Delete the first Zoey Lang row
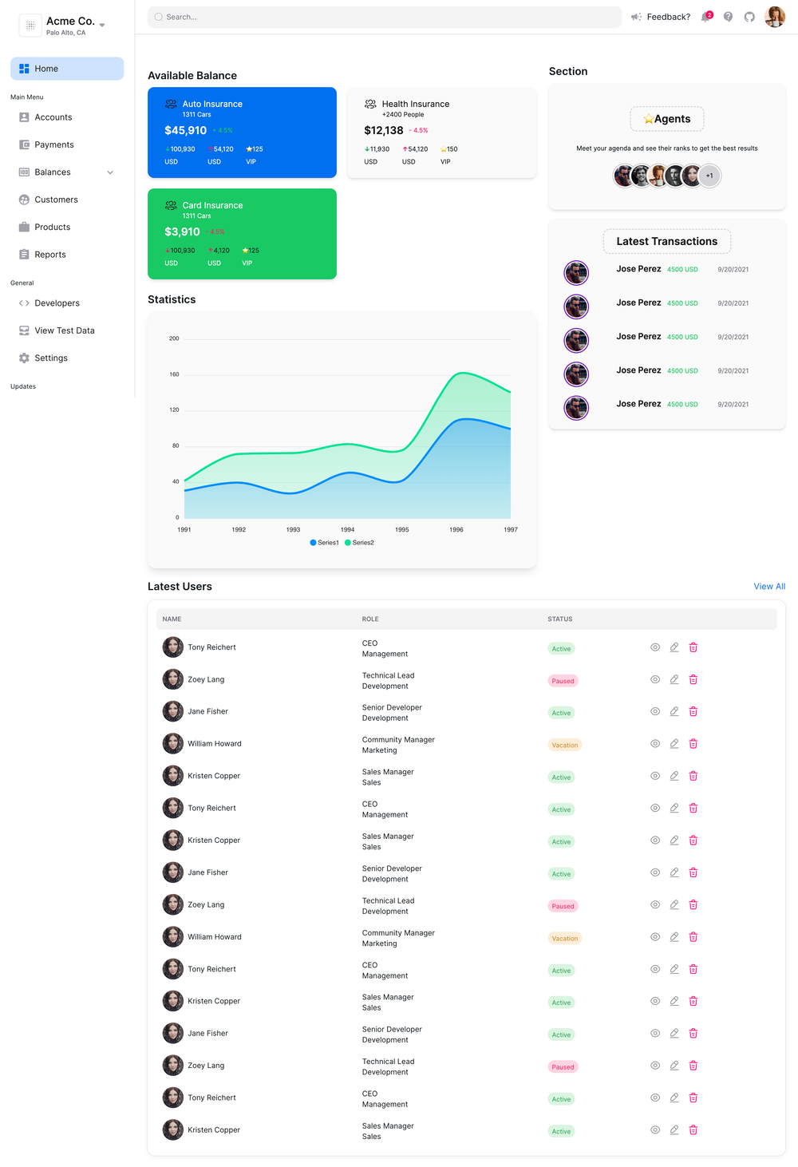 pyautogui.click(x=693, y=679)
